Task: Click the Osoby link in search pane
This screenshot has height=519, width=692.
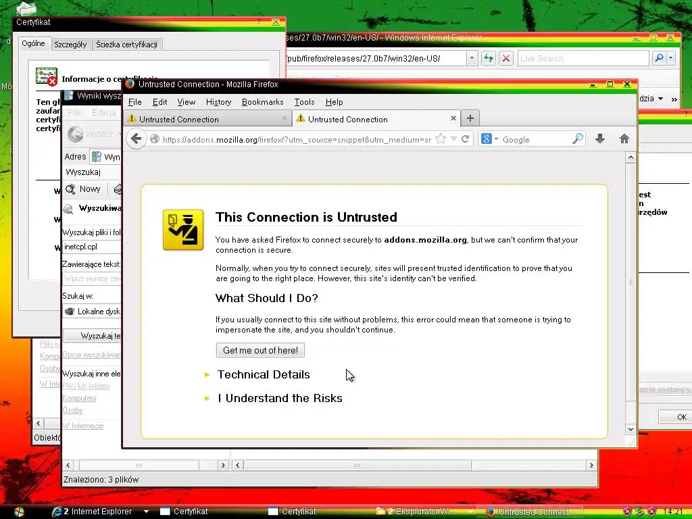Action: pyautogui.click(x=73, y=410)
